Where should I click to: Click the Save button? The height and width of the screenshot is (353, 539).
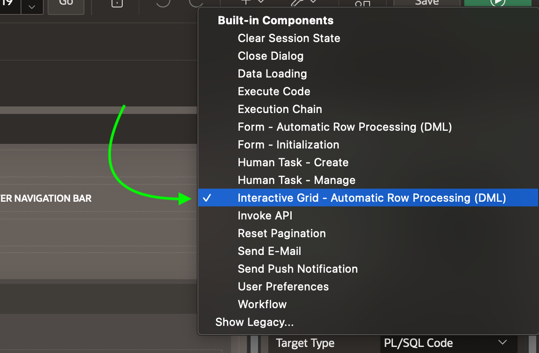coord(427,3)
